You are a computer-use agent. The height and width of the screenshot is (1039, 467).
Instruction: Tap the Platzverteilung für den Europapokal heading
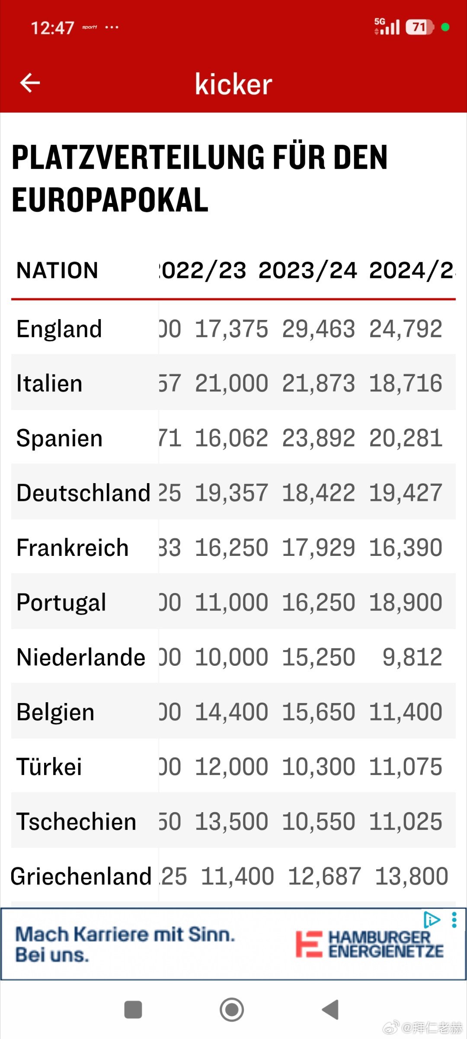point(199,178)
